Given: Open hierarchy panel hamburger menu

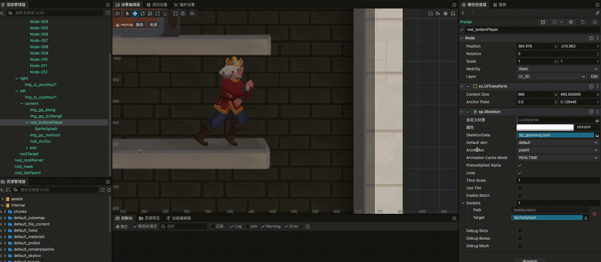Looking at the screenshot, I should click(x=108, y=5).
